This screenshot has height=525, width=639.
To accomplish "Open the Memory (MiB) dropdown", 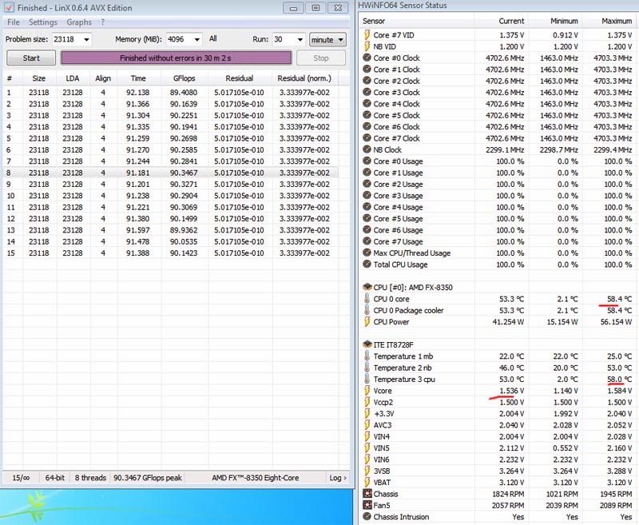I will tap(196, 39).
